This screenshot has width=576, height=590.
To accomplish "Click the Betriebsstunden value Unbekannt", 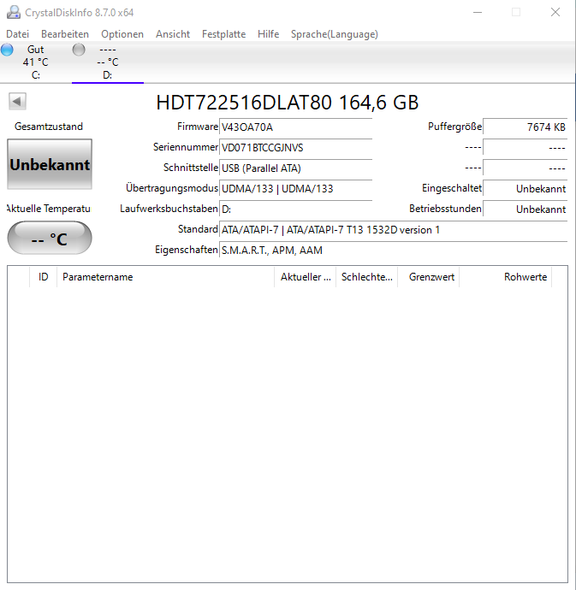I will click(x=526, y=209).
